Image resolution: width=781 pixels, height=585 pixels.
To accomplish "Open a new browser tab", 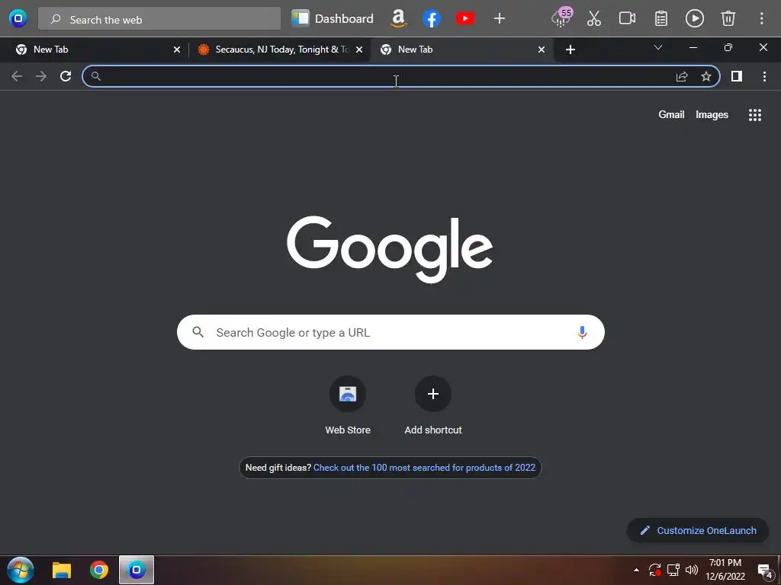I will click(x=570, y=50).
